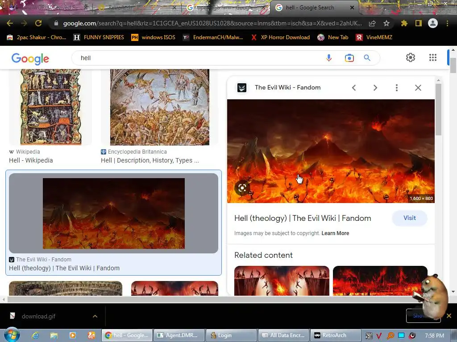Open the windows ISOS bookmark
Image resolution: width=457 pixels, height=342 pixels.
pos(154,37)
